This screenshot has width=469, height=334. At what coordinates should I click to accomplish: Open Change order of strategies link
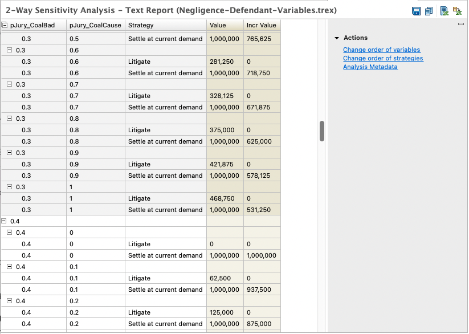(383, 58)
